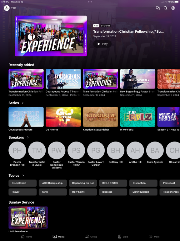Open the 'Kingdom Stewardship' series label
The image size is (180, 241).
coord(96,130)
